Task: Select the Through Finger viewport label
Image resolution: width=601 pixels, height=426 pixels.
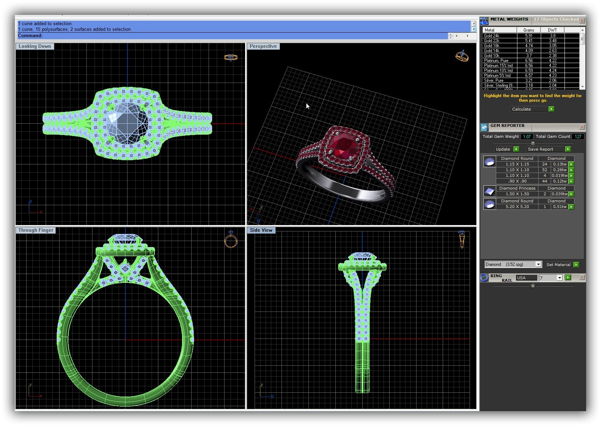Action: (x=36, y=230)
